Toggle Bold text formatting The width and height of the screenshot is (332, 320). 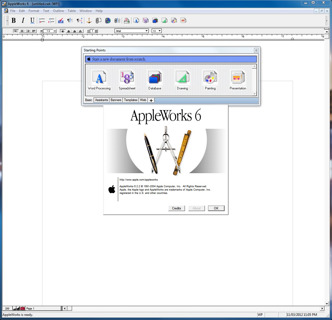pyautogui.click(x=14, y=20)
